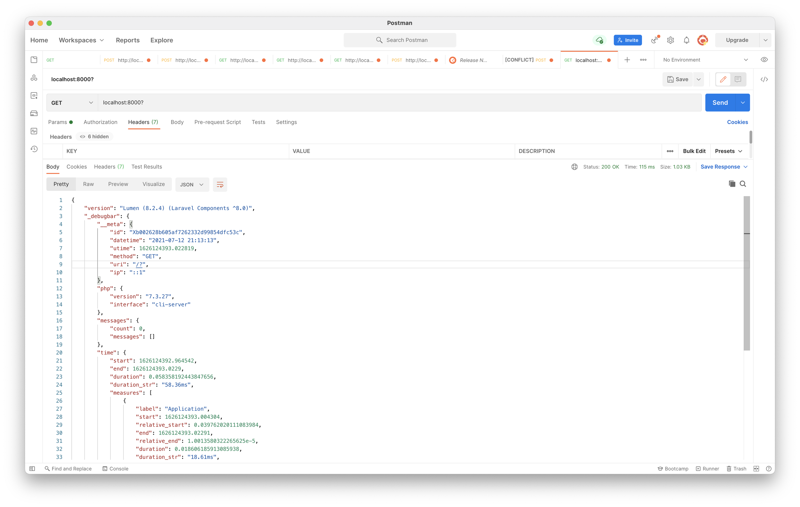The image size is (800, 507).
Task: Open the Tests tab
Action: tap(259, 122)
